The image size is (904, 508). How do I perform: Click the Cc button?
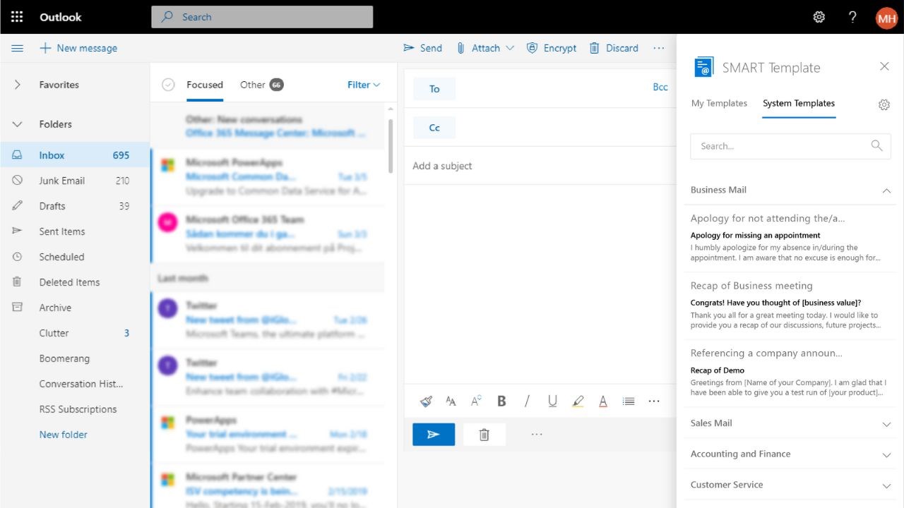click(x=434, y=128)
